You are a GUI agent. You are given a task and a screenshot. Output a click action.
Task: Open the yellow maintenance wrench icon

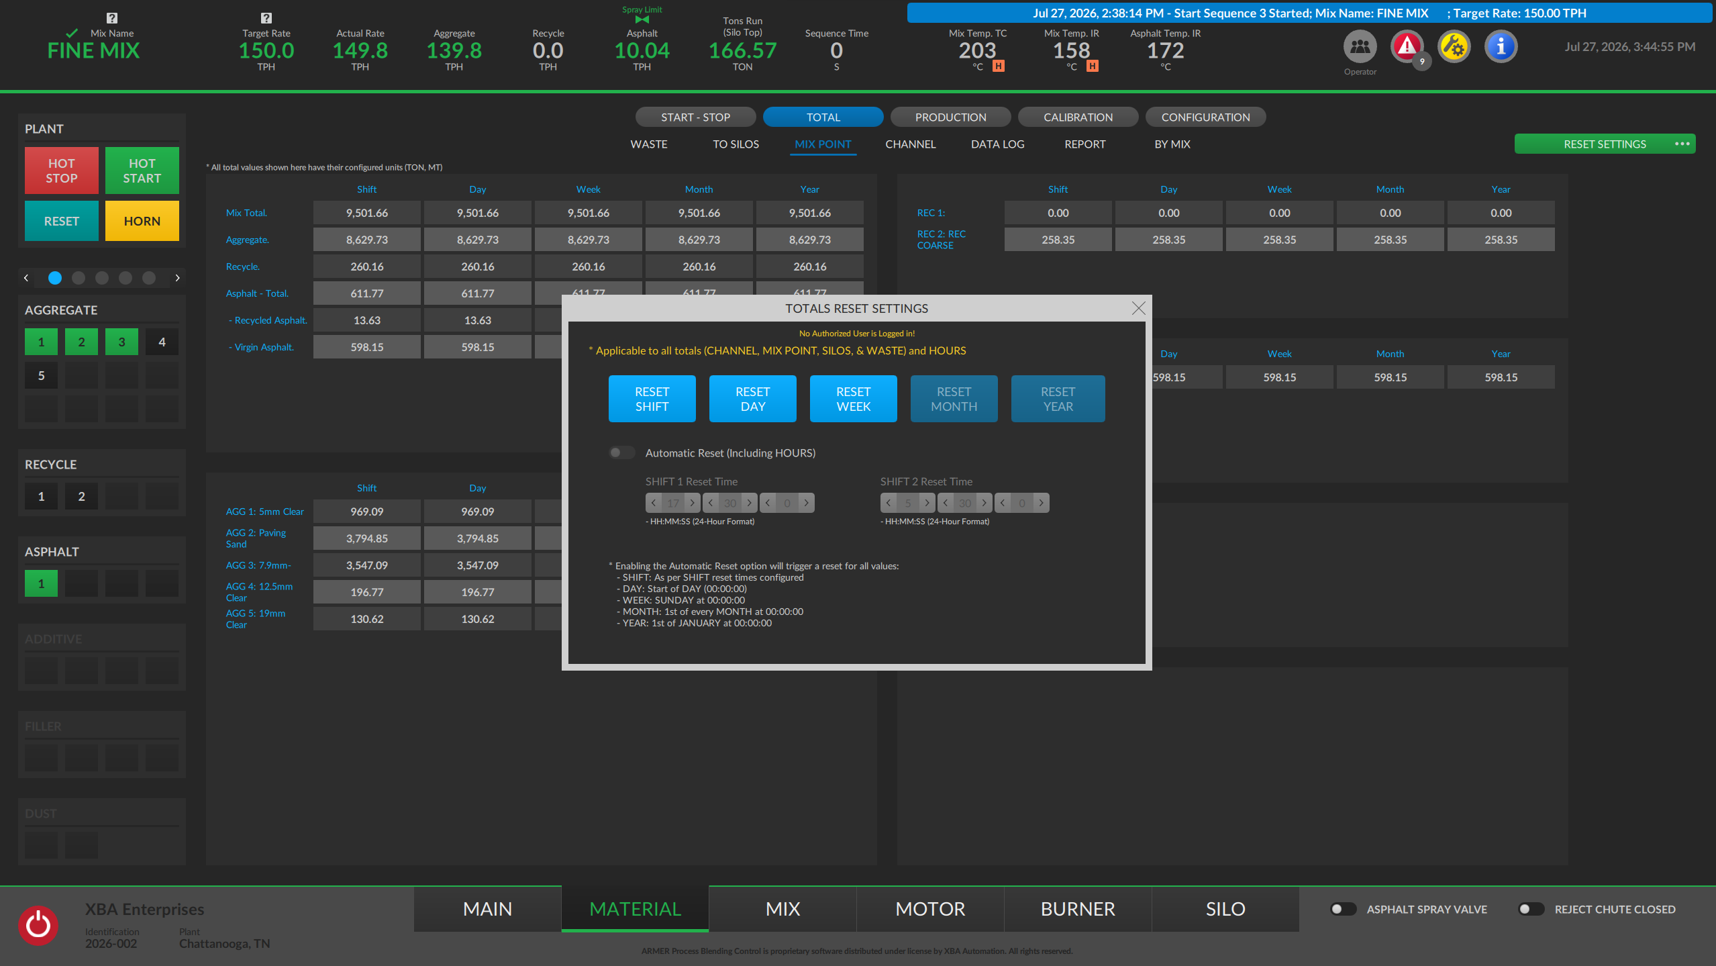pos(1454,46)
